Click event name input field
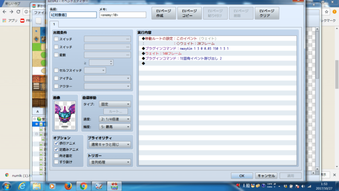 tap(73, 15)
